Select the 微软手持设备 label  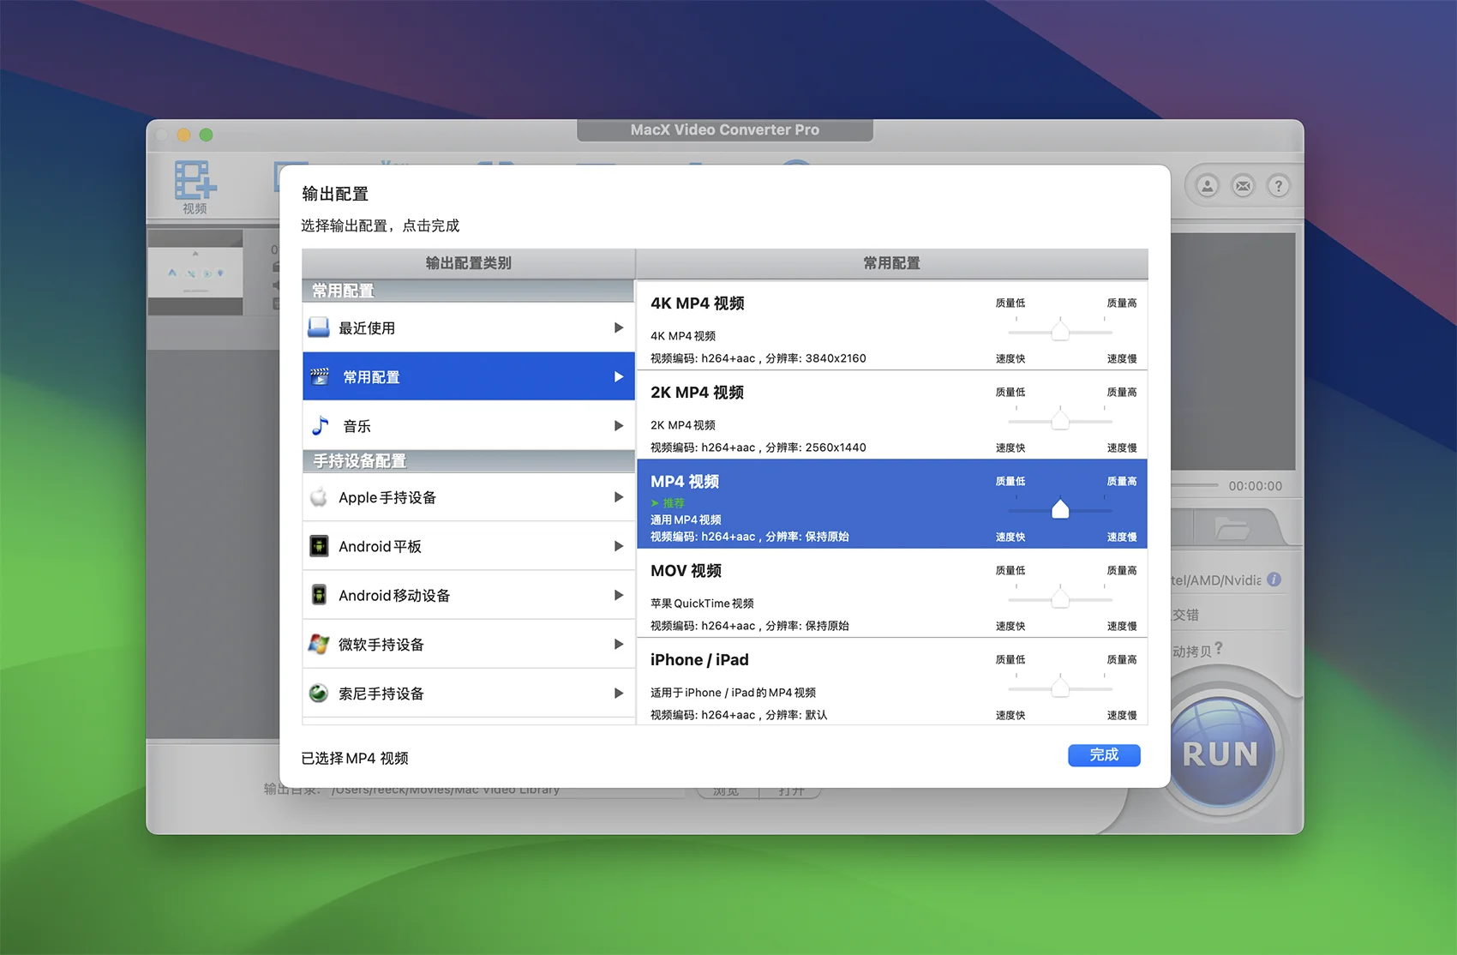click(x=381, y=645)
